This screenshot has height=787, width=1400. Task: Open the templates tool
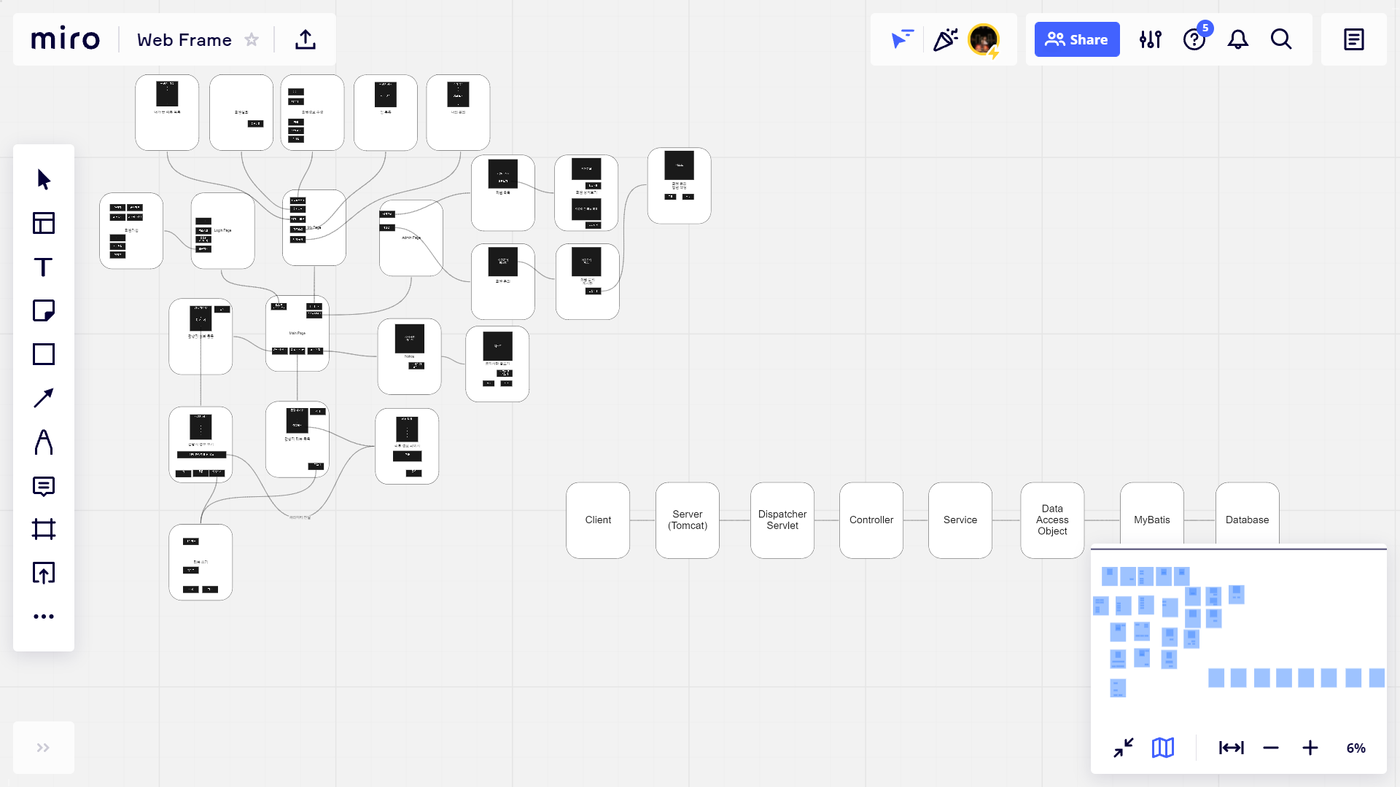tap(44, 223)
